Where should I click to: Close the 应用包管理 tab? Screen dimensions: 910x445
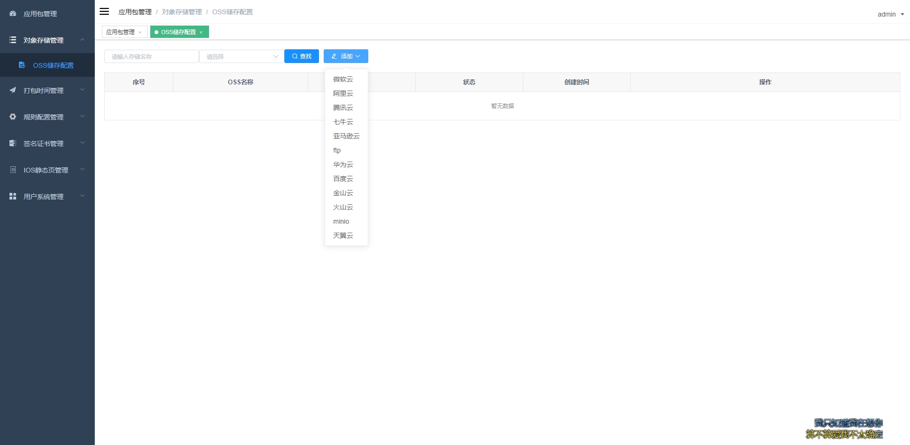[140, 32]
